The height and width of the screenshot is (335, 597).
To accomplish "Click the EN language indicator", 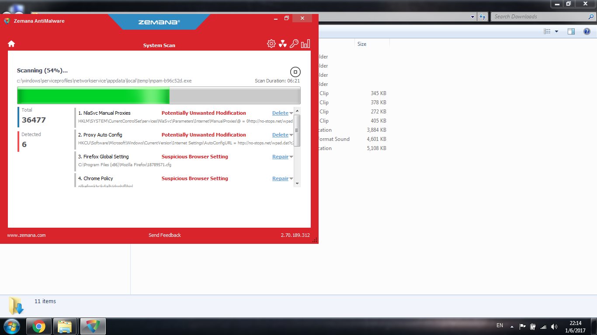I will (x=500, y=325).
